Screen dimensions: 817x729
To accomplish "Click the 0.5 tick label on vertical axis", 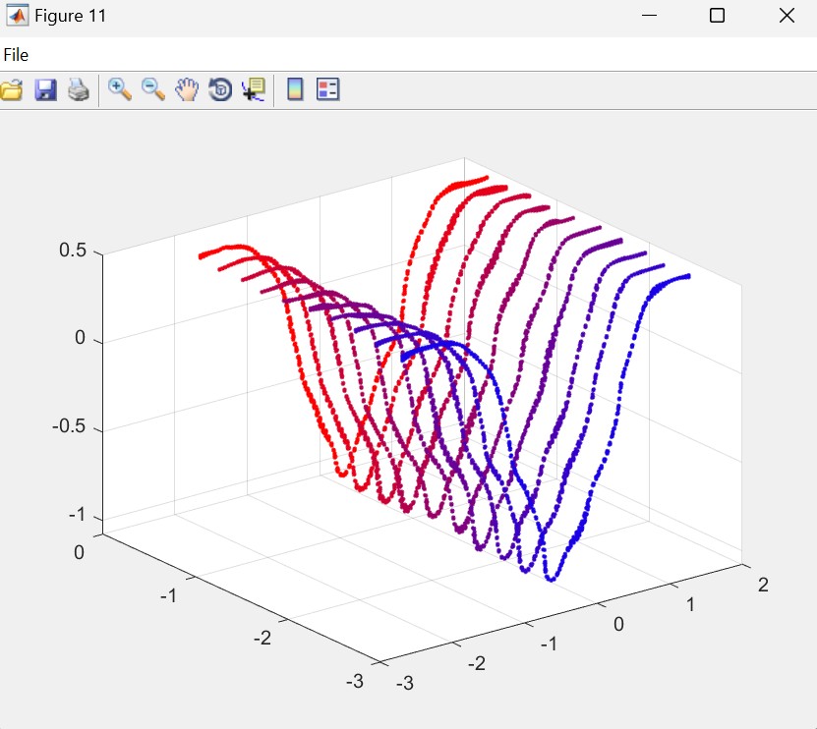I will coord(72,251).
